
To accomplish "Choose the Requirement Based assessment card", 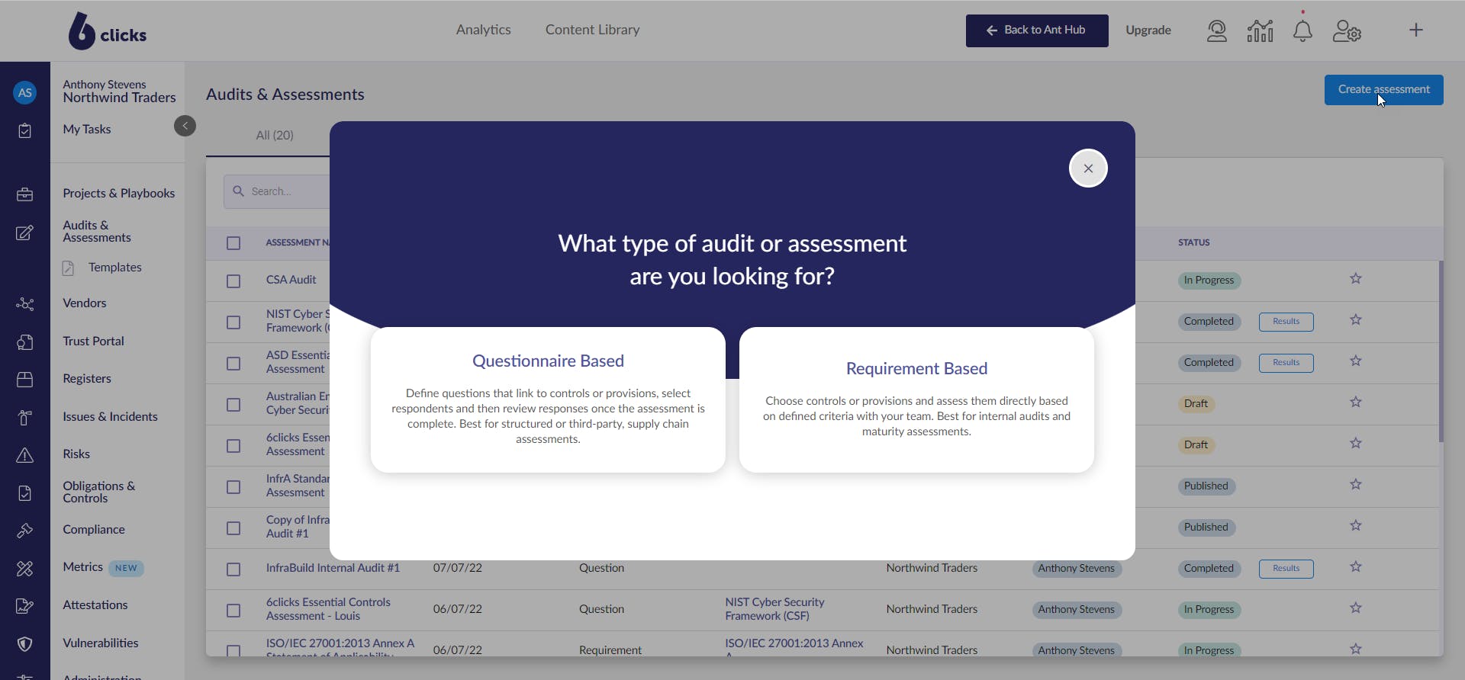I will (916, 399).
